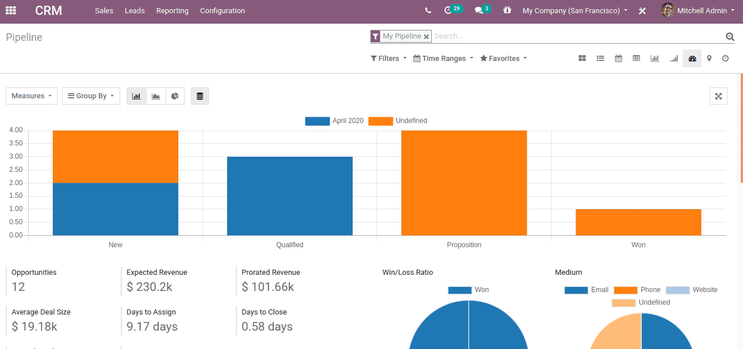Viewport: 743px width, 349px height.
Task: Click the blue Qualified bar
Action: 290,196
